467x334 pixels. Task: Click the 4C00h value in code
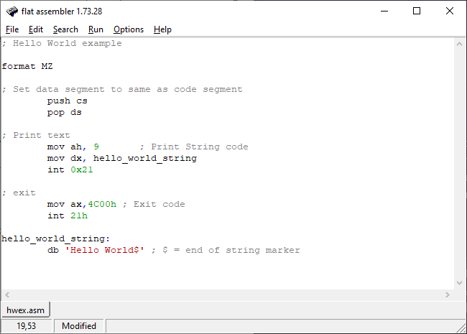(102, 204)
